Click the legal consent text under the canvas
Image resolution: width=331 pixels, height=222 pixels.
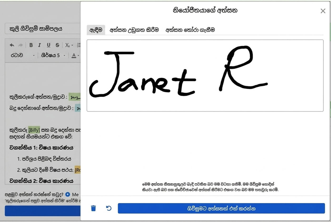210,187
